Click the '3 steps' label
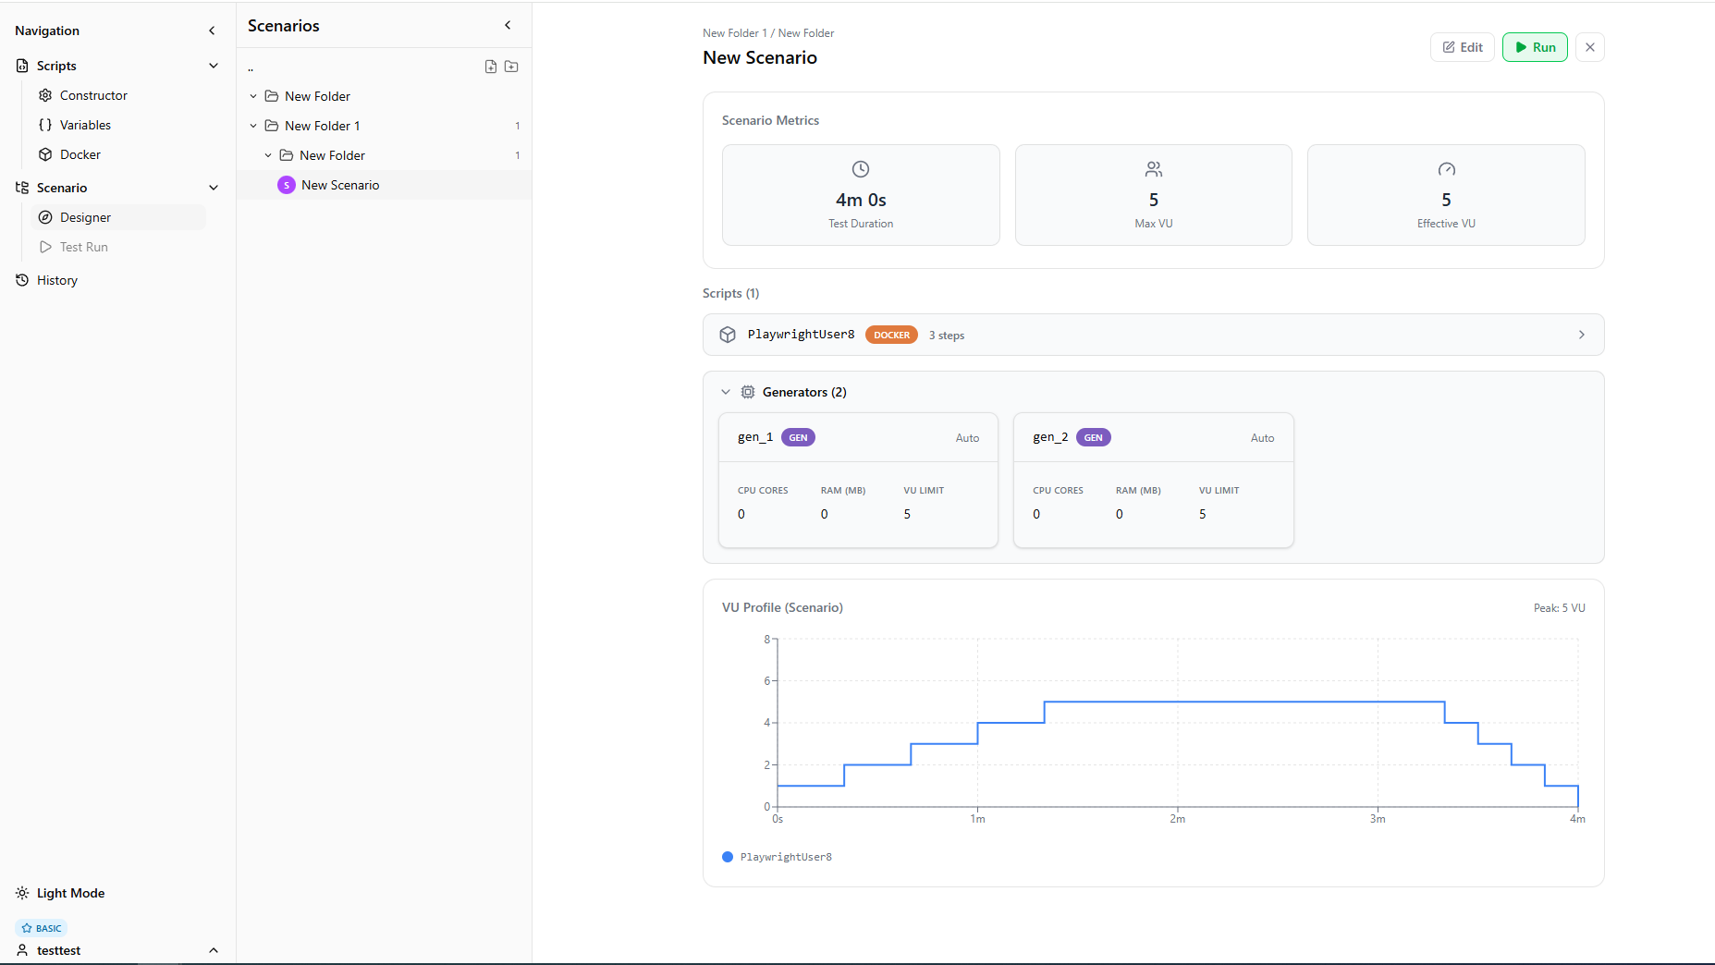Viewport: 1715px width, 965px height. tap(947, 336)
